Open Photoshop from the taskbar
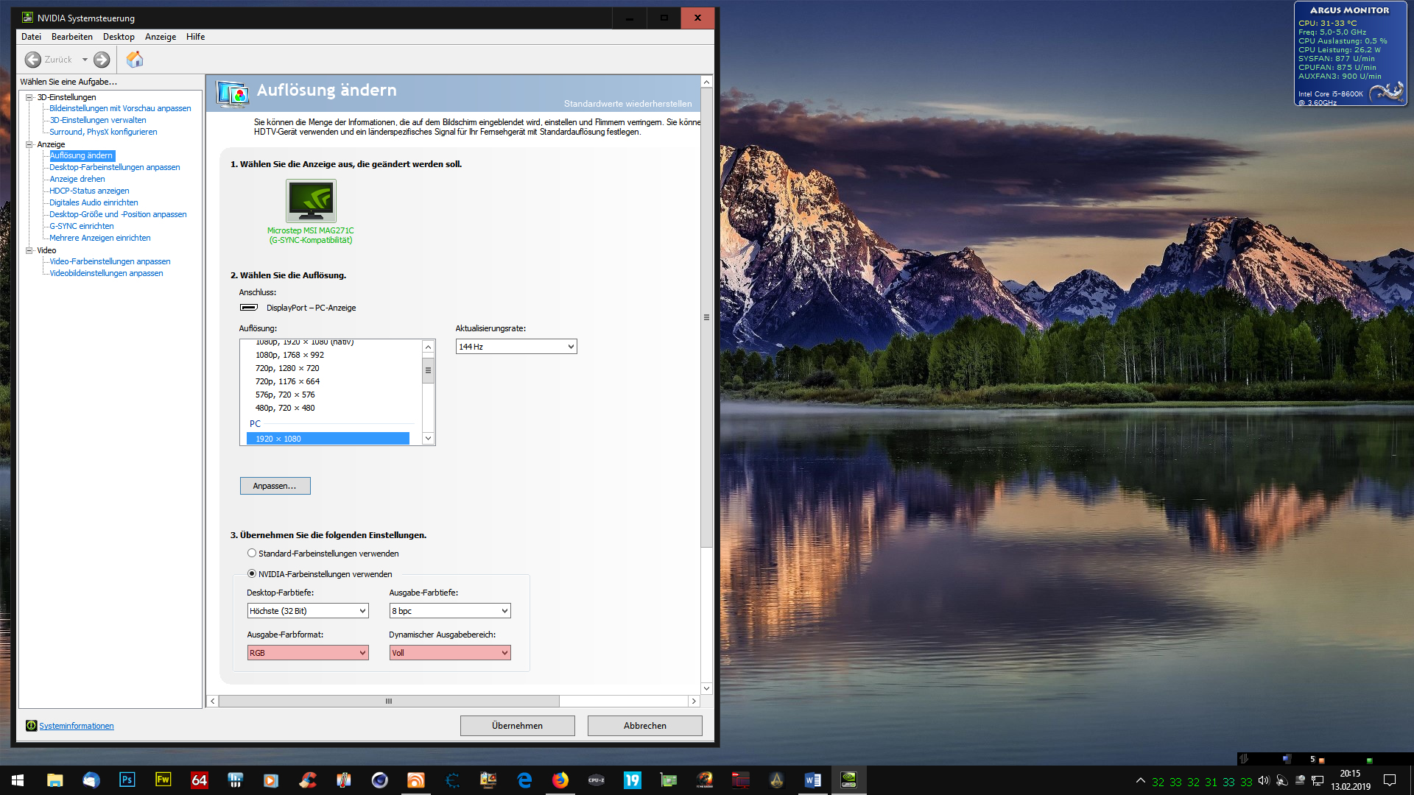Viewport: 1414px width, 795px height. (127, 780)
